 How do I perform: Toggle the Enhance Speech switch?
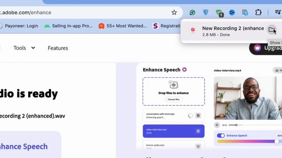tap(221, 136)
